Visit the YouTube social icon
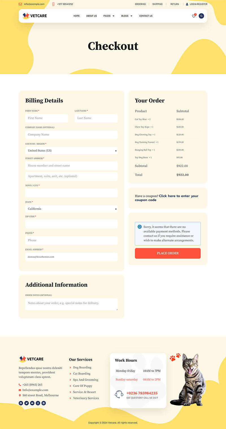The width and height of the screenshot is (226, 429). point(32,403)
